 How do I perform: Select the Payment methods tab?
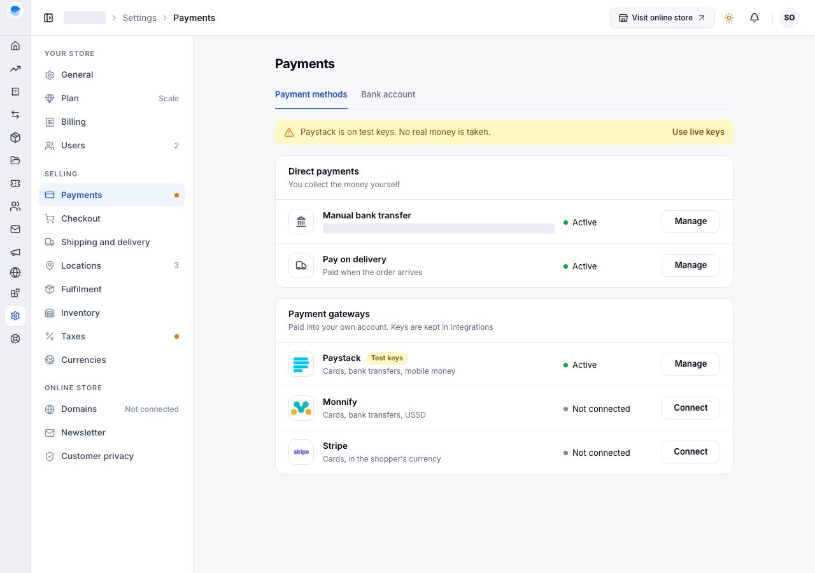tap(311, 94)
